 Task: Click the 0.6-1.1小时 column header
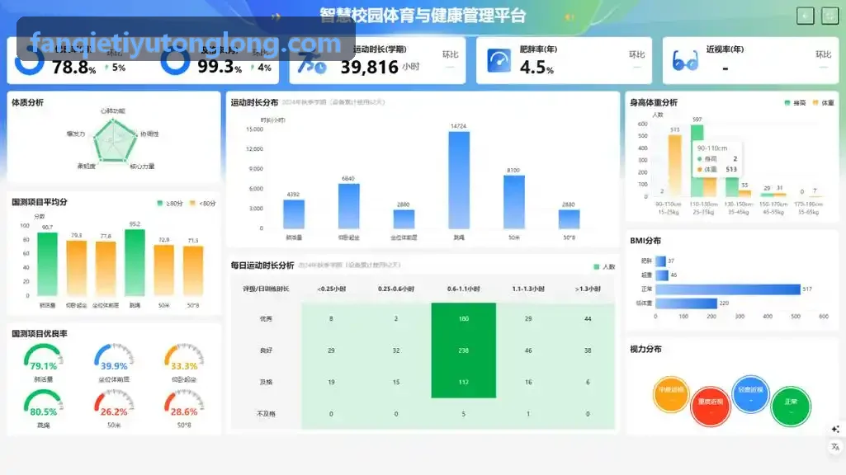click(x=464, y=289)
